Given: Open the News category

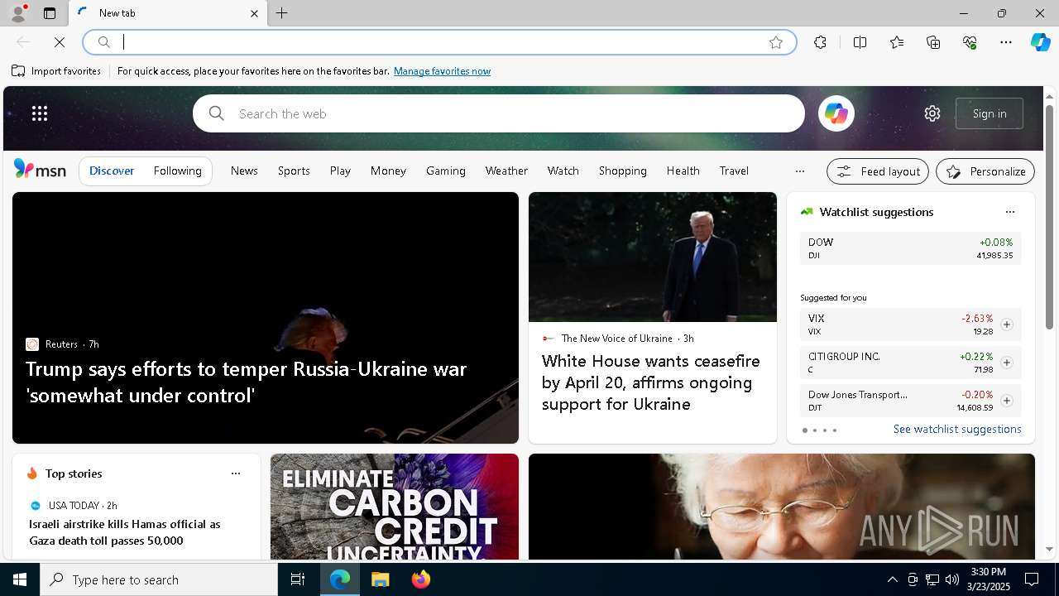Looking at the screenshot, I should point(244,171).
